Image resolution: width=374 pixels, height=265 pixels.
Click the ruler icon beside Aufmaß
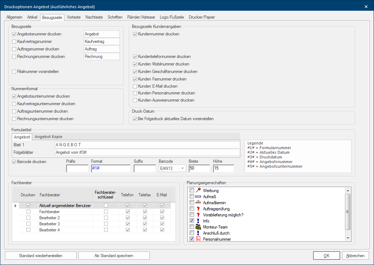pyautogui.click(x=198, y=196)
